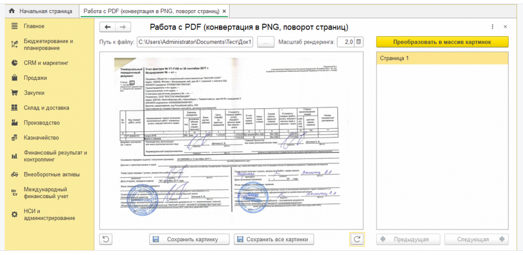This screenshot has height=255, width=523.
Task: Click the back navigation arrow
Action: coord(107,27)
